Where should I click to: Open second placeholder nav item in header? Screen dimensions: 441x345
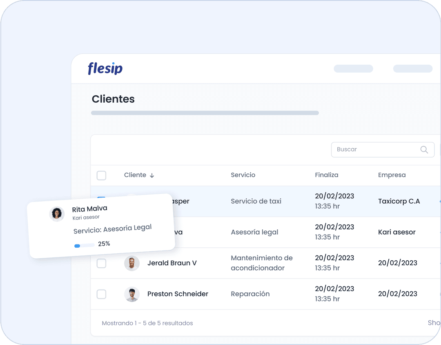coord(412,68)
